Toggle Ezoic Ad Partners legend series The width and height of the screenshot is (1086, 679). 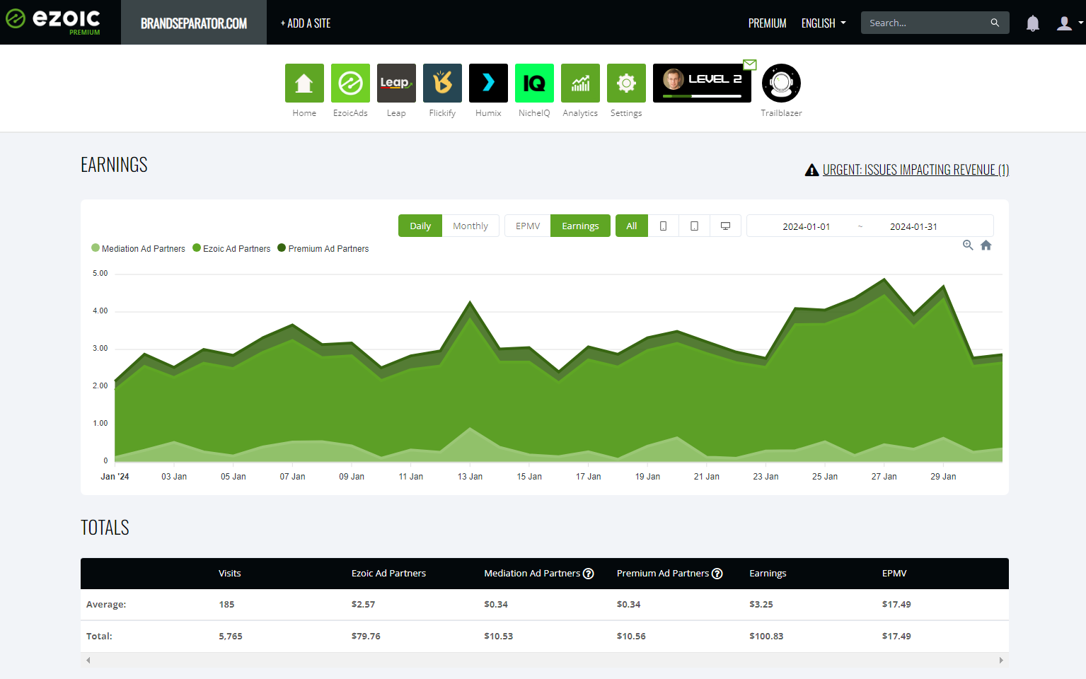pyautogui.click(x=231, y=248)
